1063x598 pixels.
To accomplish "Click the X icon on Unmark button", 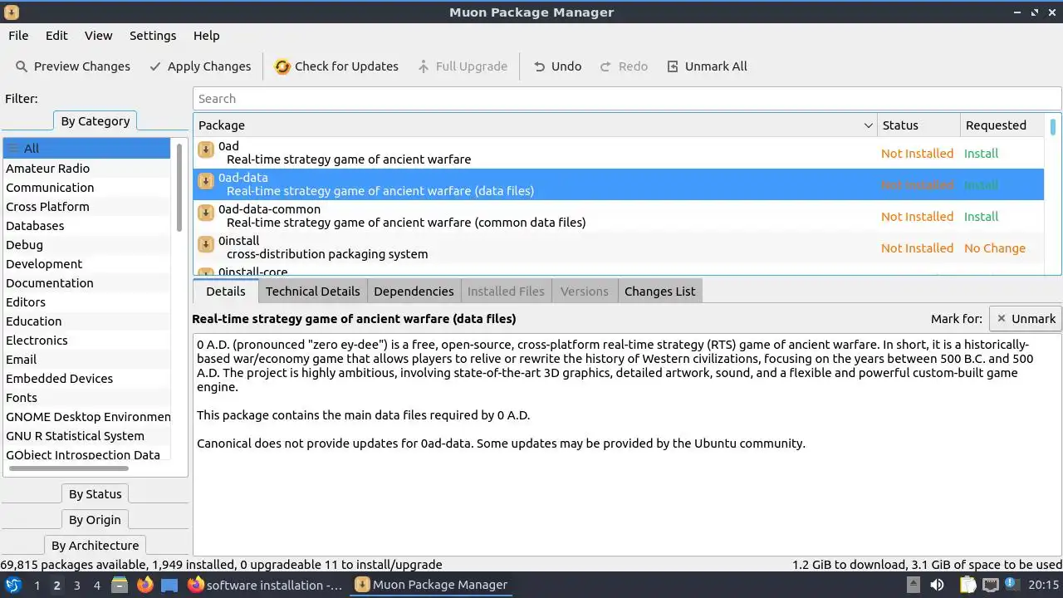I will tap(1002, 318).
